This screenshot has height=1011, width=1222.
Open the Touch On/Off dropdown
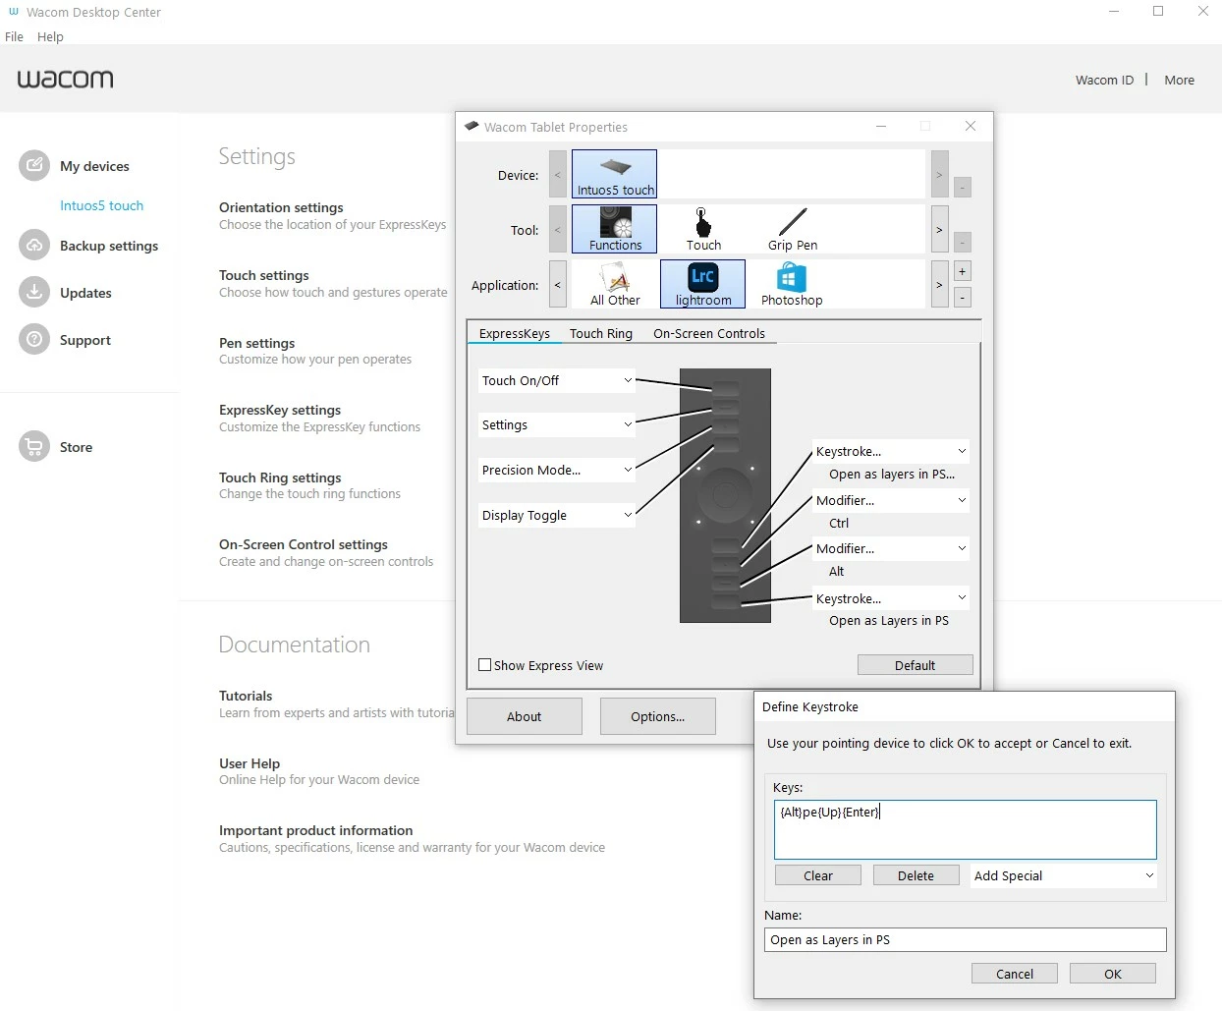click(x=557, y=380)
